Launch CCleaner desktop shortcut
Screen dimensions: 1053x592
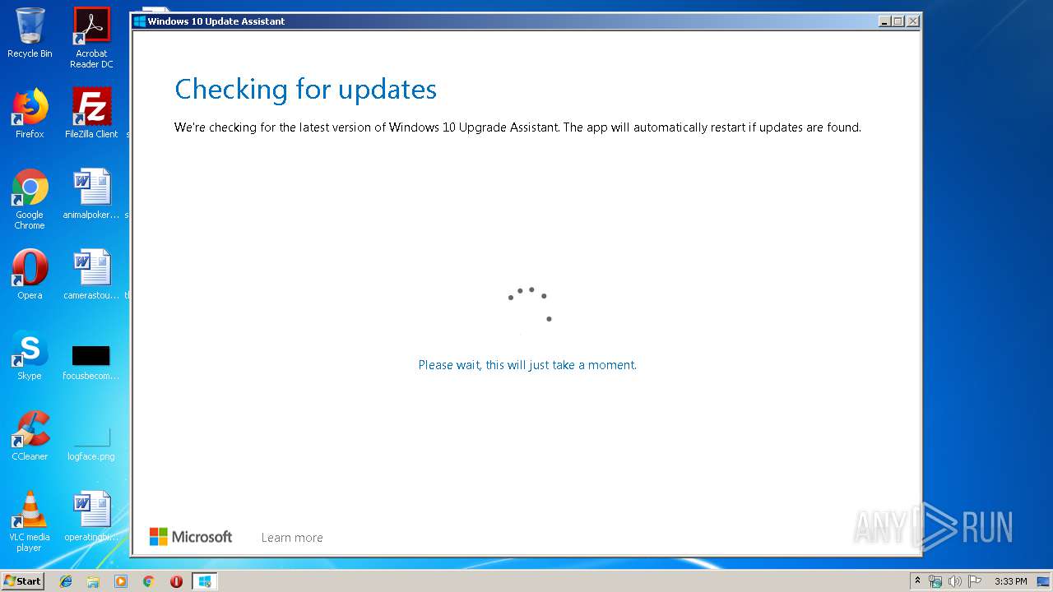click(30, 436)
